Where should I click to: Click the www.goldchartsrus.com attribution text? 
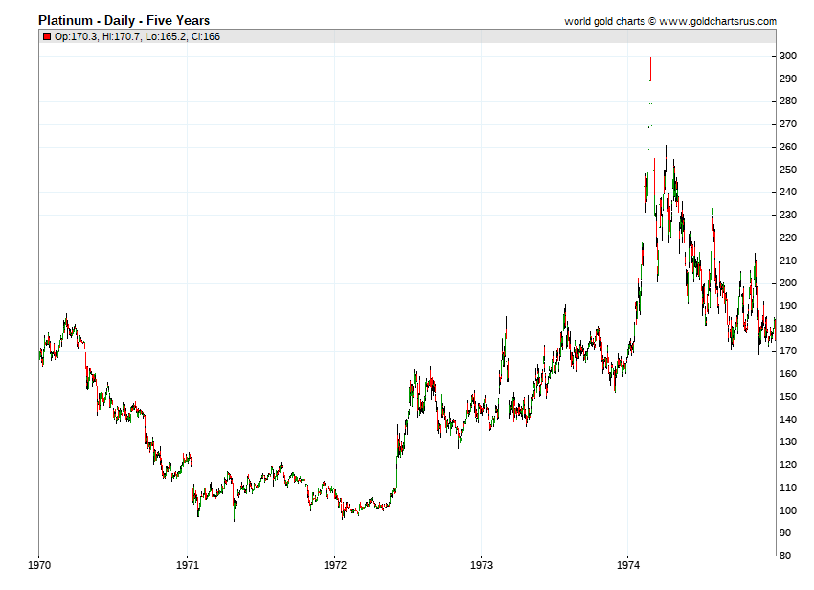718,21
